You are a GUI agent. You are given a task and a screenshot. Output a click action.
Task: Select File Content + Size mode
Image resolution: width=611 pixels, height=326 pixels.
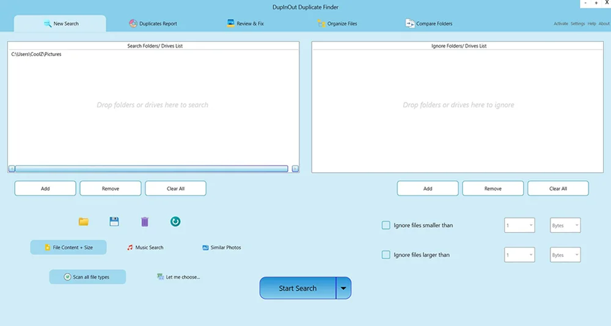pyautogui.click(x=68, y=247)
